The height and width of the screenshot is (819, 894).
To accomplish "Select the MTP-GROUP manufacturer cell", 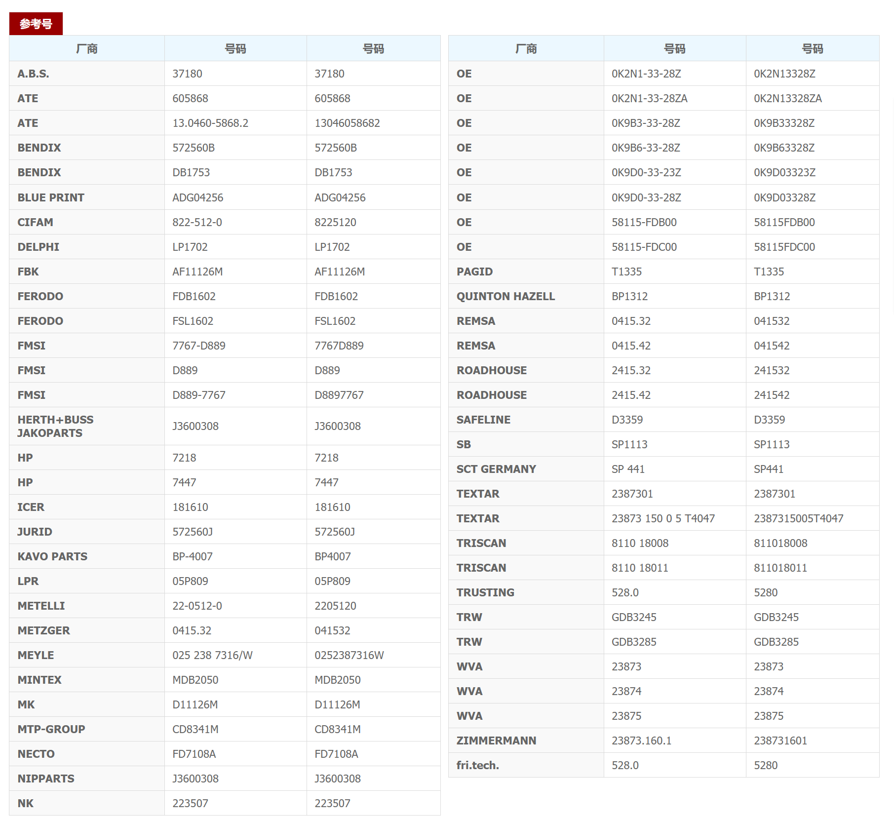I will click(x=87, y=729).
